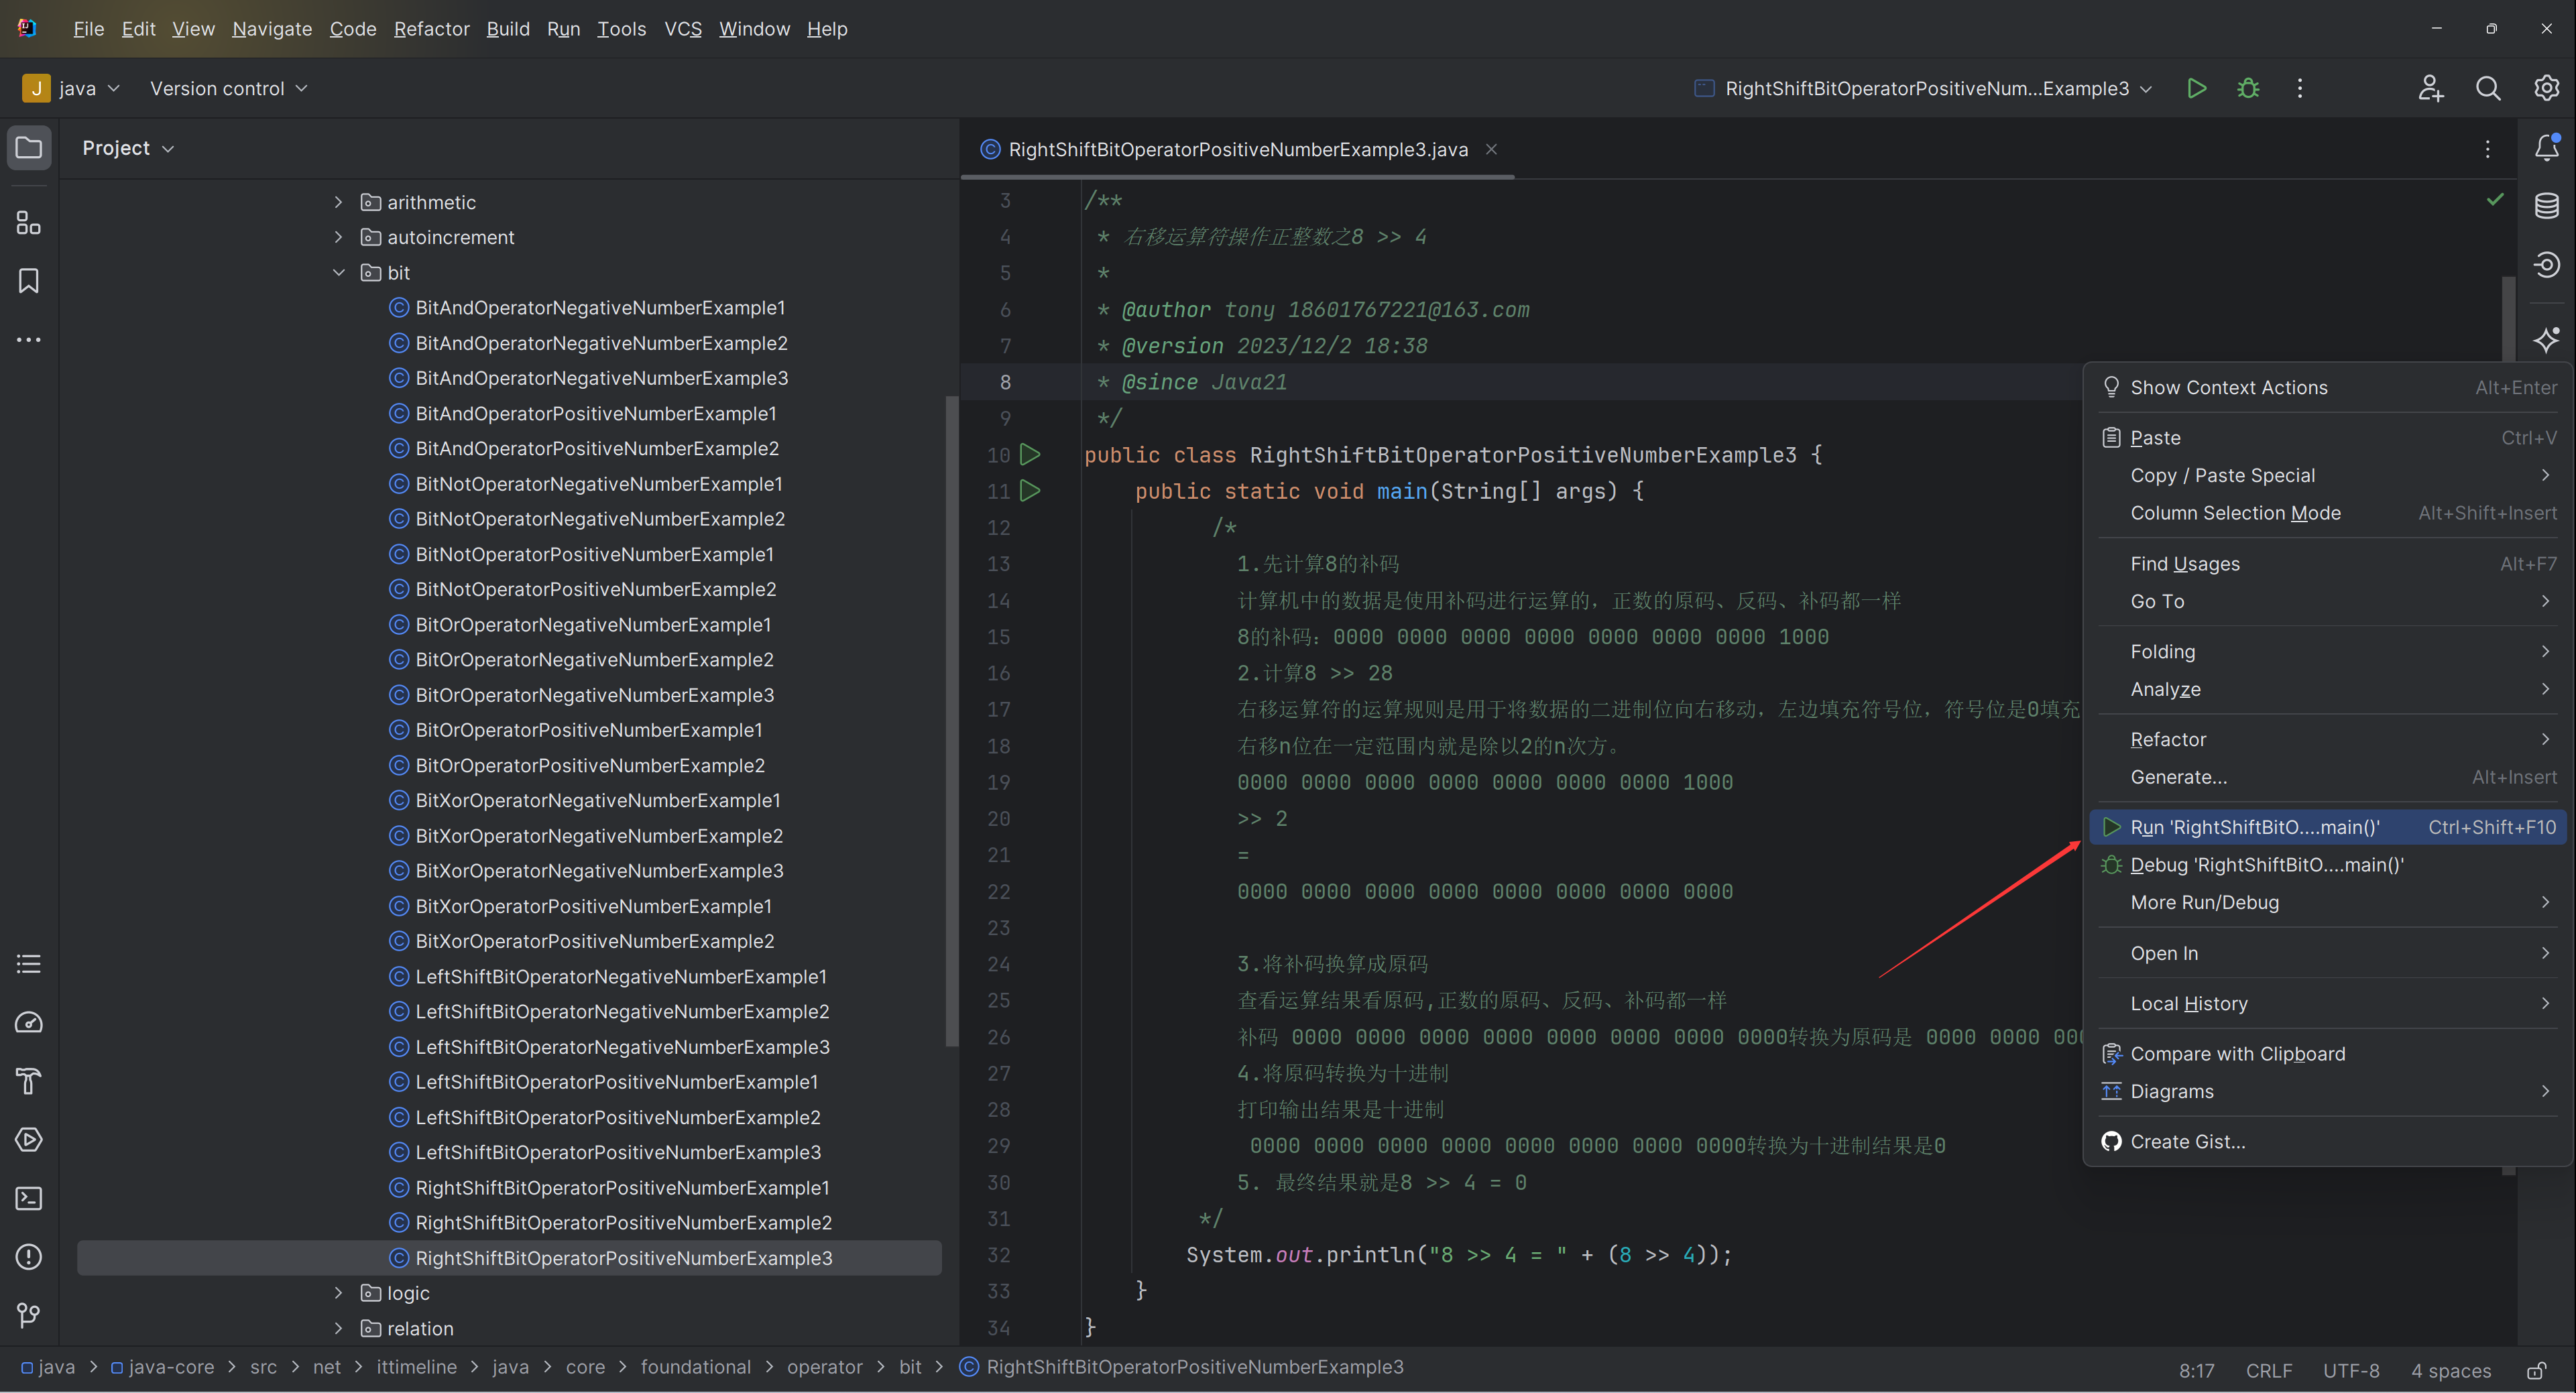Expand the autoincrement package folder
Image resolution: width=2576 pixels, height=1393 pixels.
pos(338,237)
